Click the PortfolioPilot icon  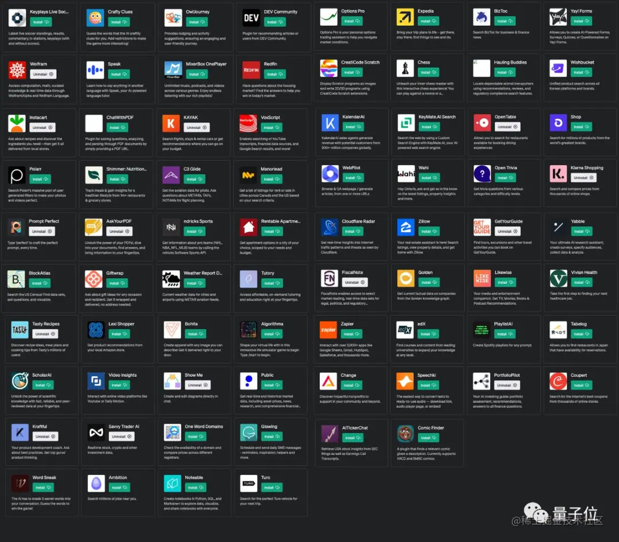point(481,381)
